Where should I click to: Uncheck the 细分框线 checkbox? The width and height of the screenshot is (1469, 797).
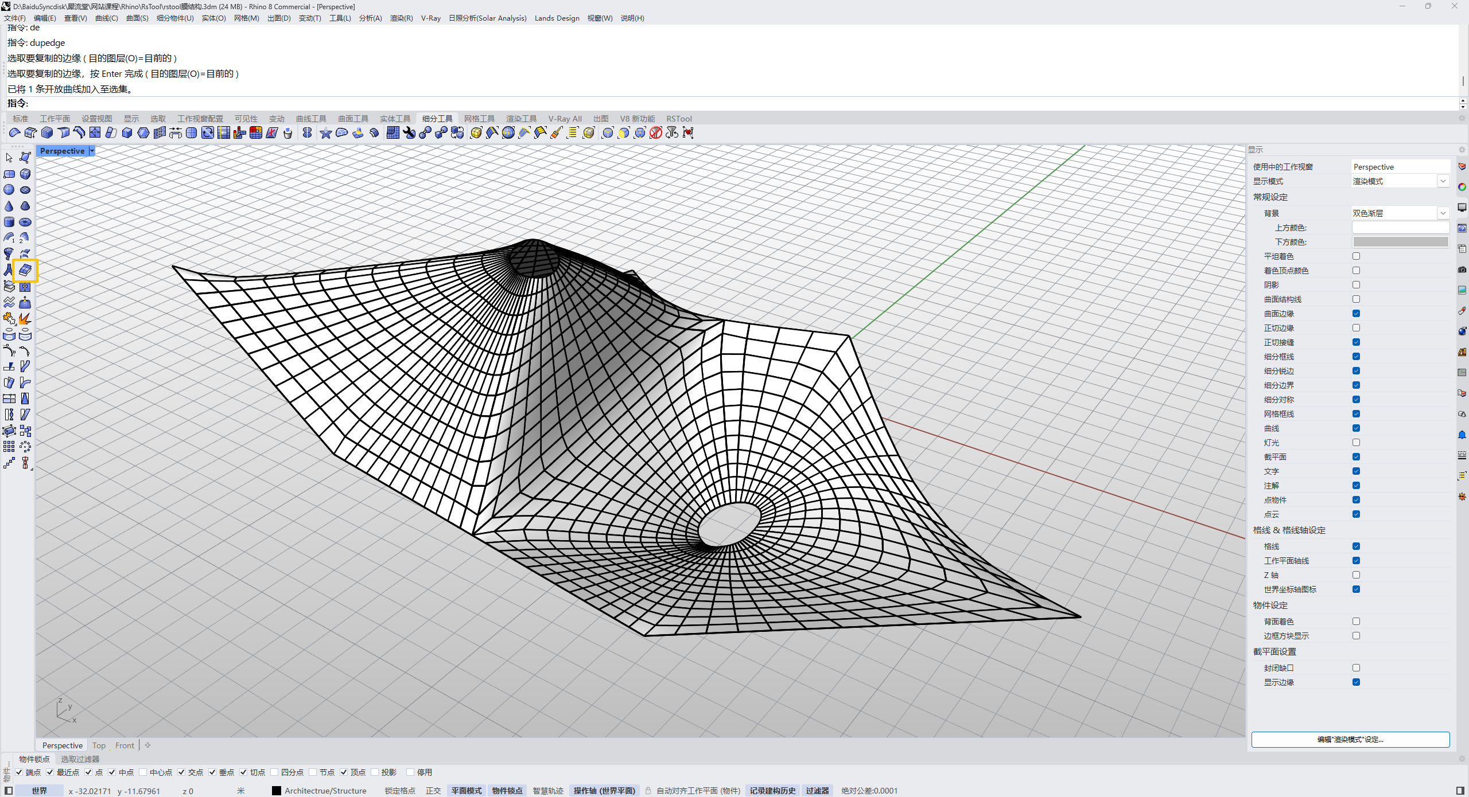pos(1356,357)
